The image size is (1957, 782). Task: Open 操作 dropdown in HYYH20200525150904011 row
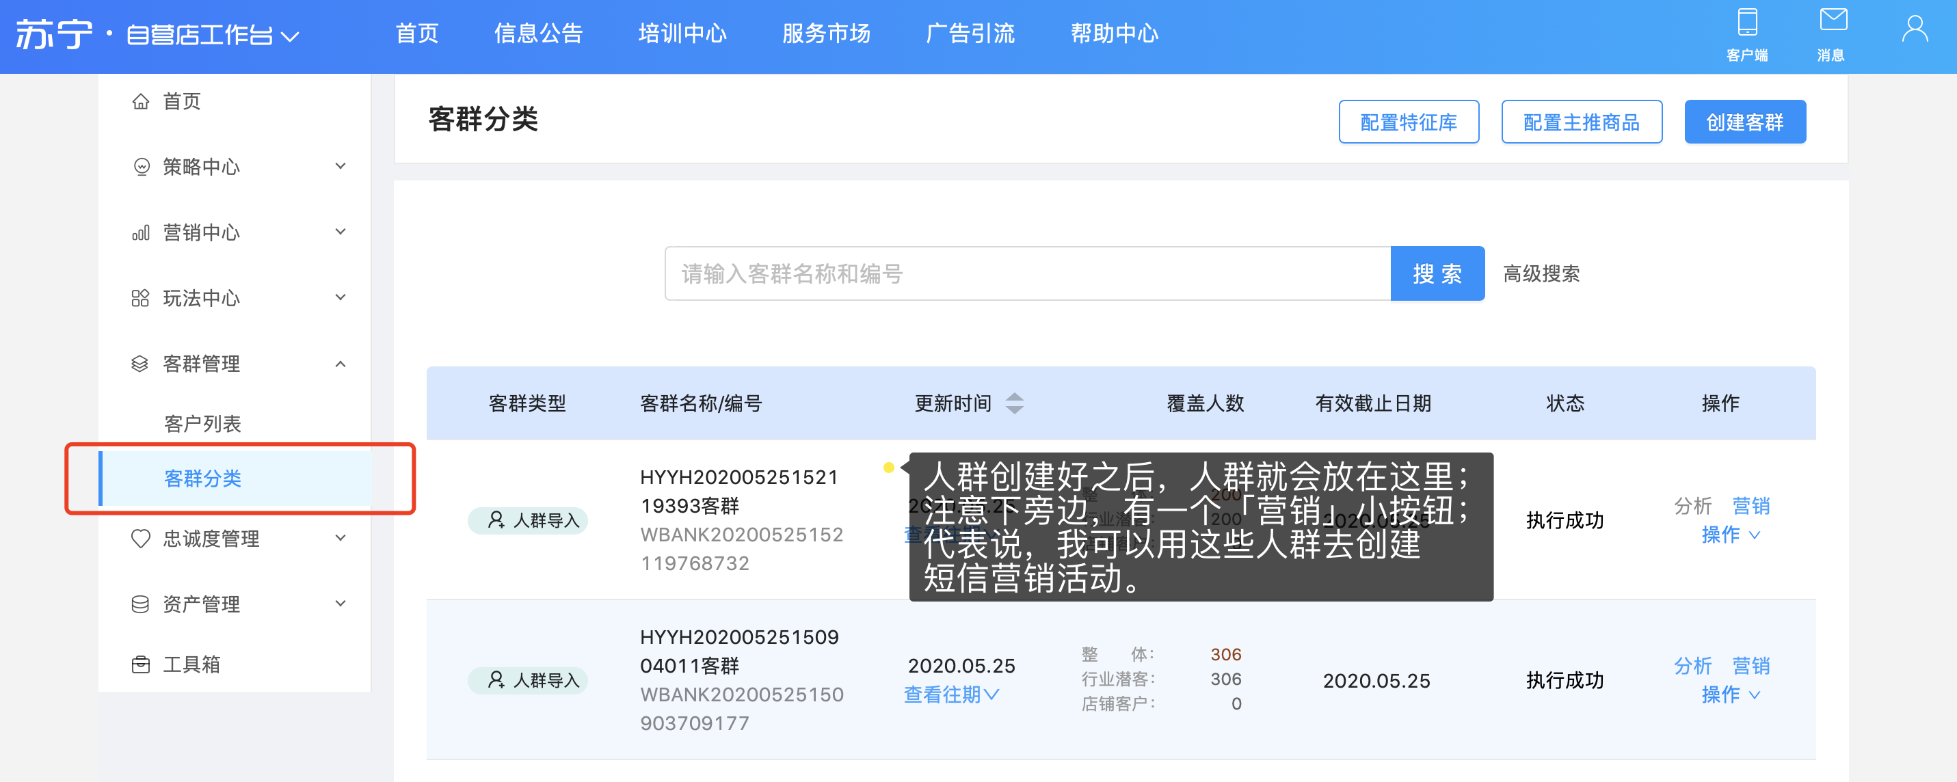click(x=1730, y=695)
